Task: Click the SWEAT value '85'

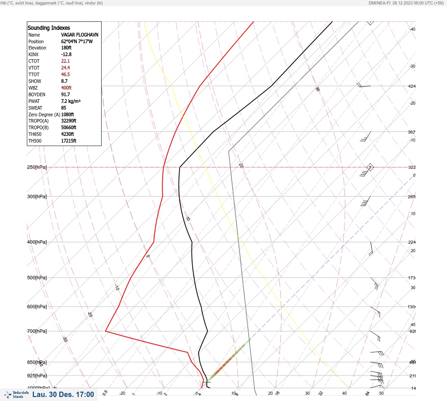Action: pyautogui.click(x=64, y=108)
